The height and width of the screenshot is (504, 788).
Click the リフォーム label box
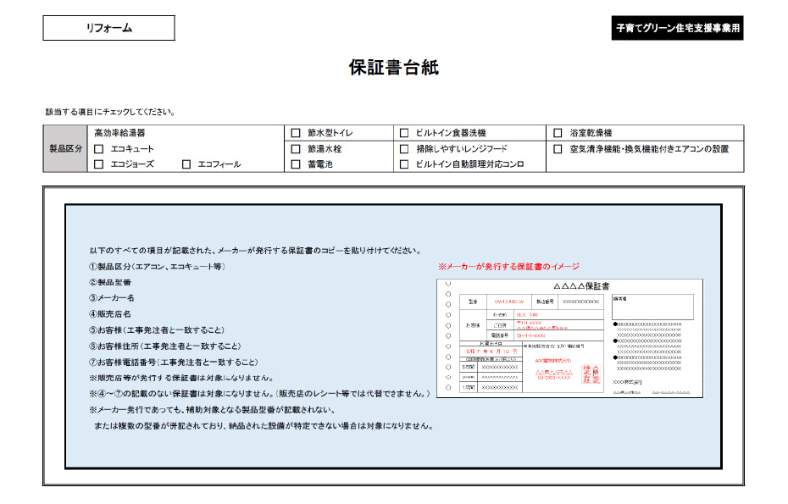tap(108, 28)
